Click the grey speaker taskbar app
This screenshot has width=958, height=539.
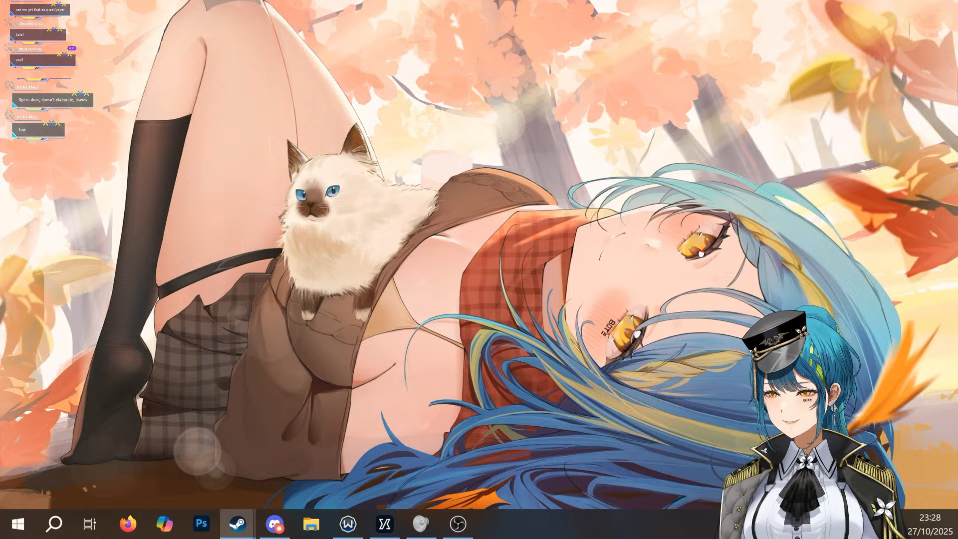tap(421, 524)
